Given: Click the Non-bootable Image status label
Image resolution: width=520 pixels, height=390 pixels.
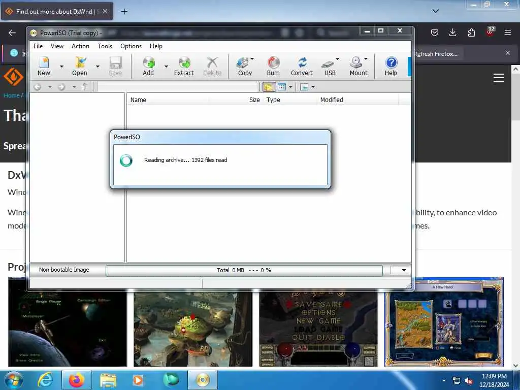Looking at the screenshot, I should [64, 270].
